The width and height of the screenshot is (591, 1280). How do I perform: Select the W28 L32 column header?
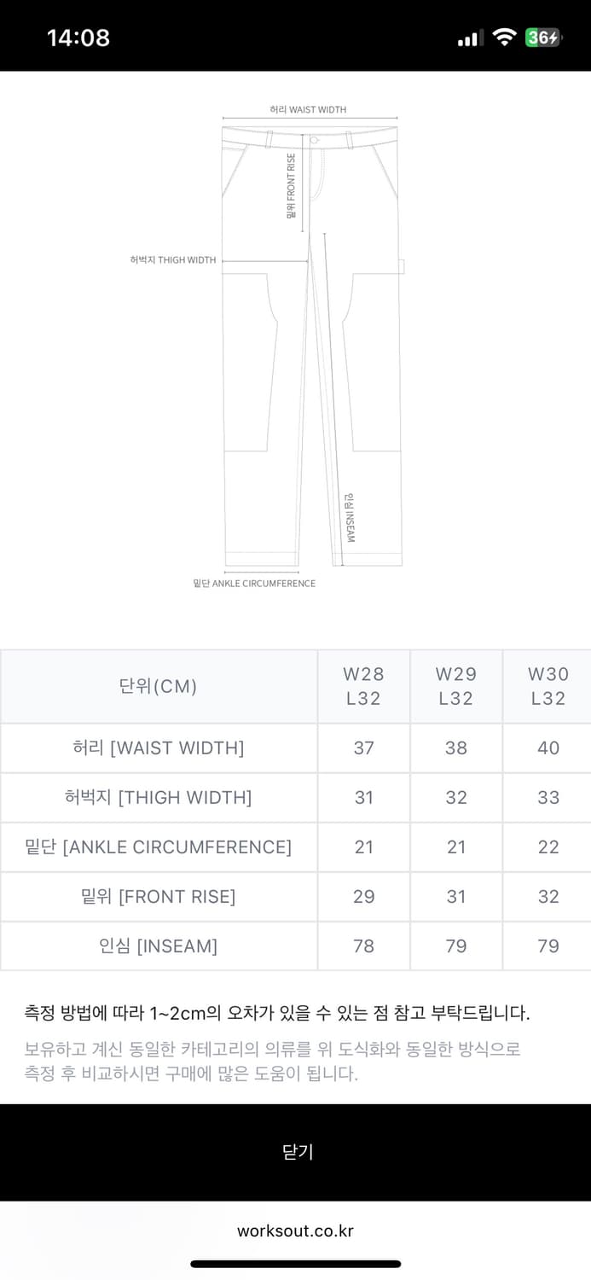pos(364,686)
